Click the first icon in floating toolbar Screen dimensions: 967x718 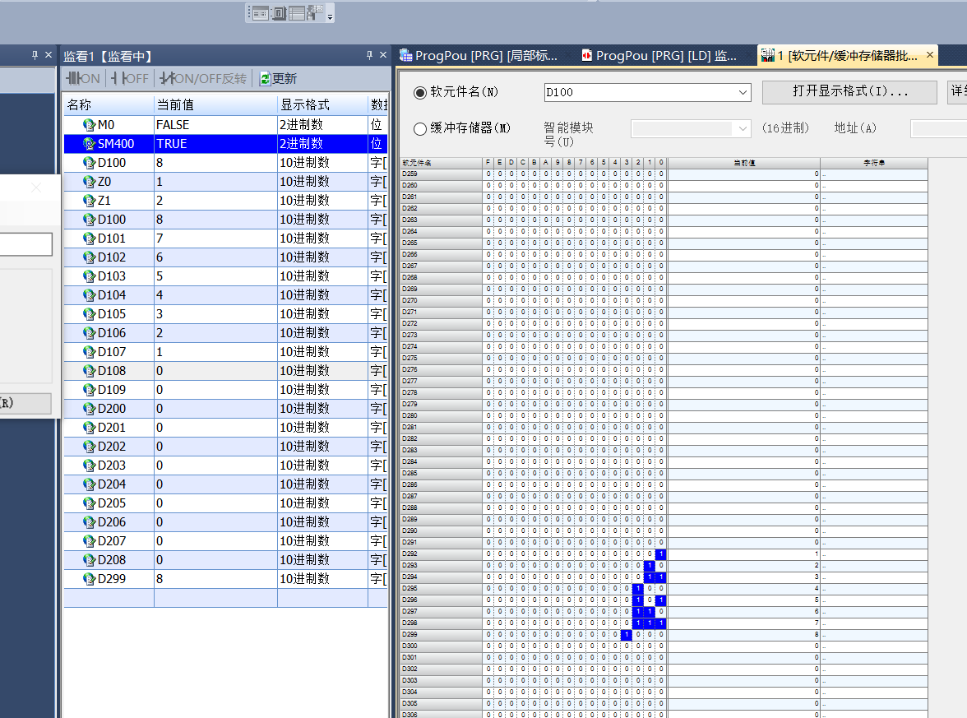tap(260, 13)
